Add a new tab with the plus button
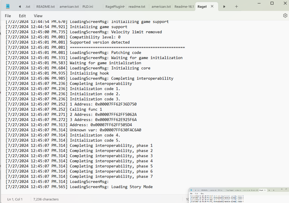The image size is (289, 203). pyautogui.click(x=236, y=7)
